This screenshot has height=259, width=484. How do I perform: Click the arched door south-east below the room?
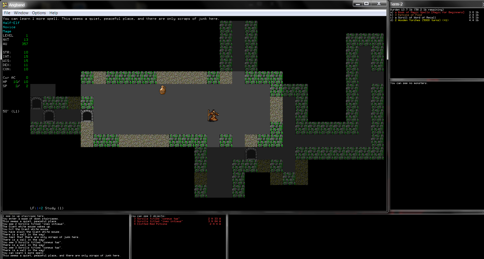tap(251, 153)
